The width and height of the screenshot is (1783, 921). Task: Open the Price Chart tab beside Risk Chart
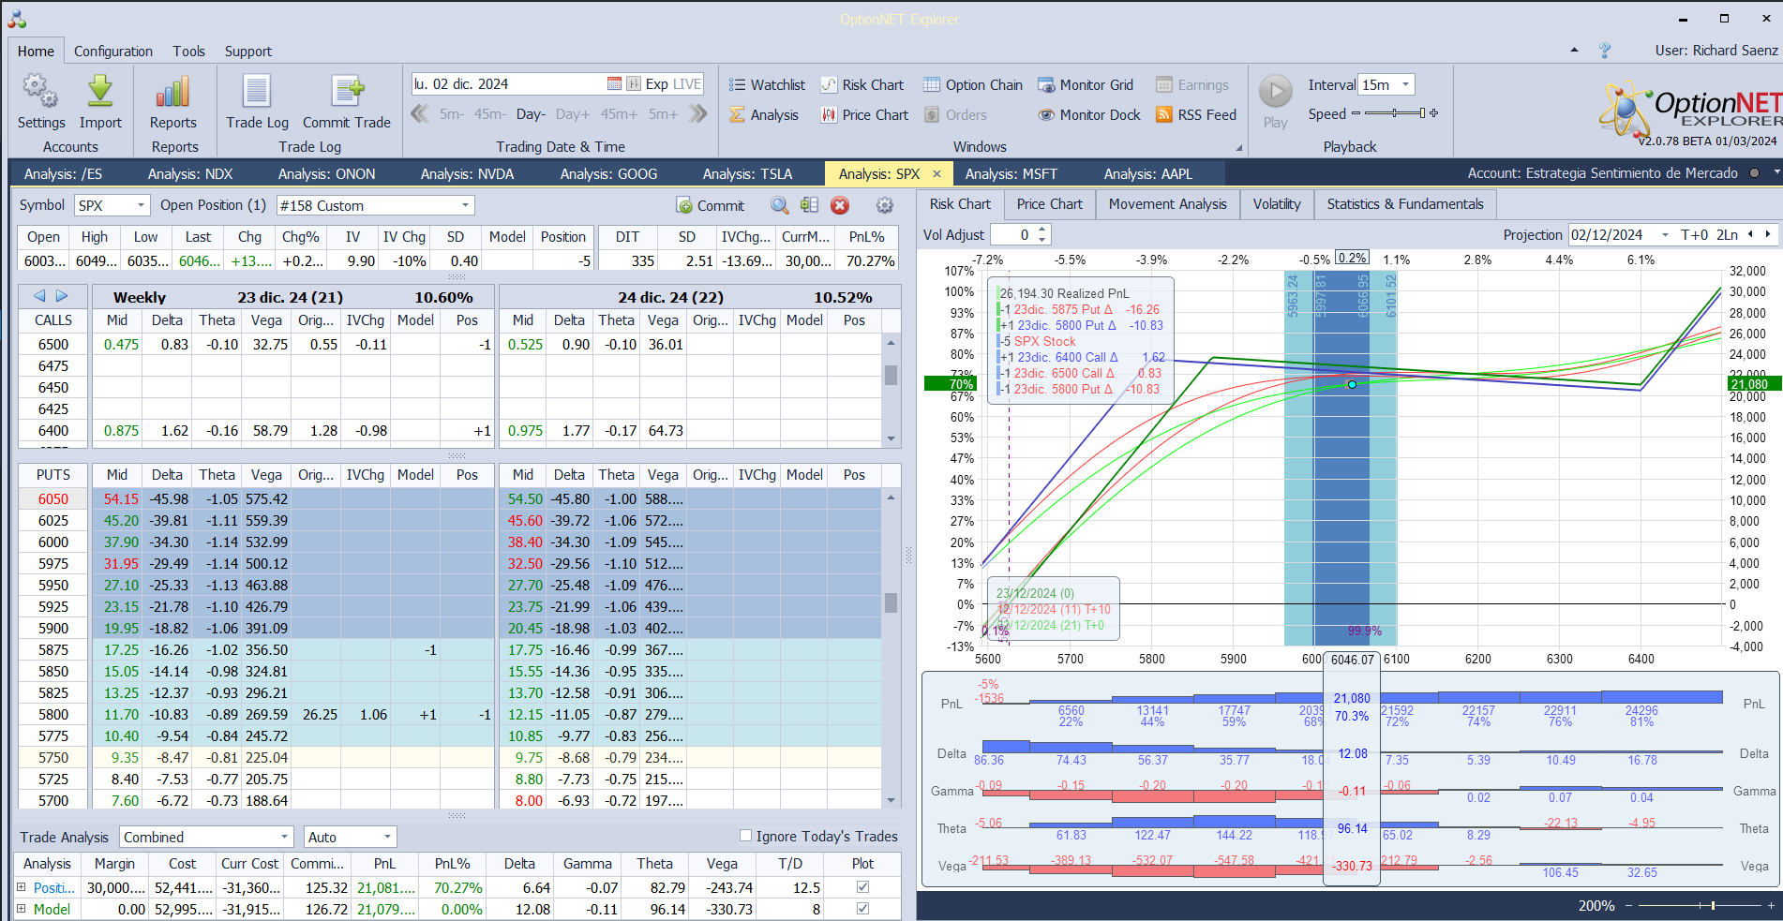coord(1049,204)
